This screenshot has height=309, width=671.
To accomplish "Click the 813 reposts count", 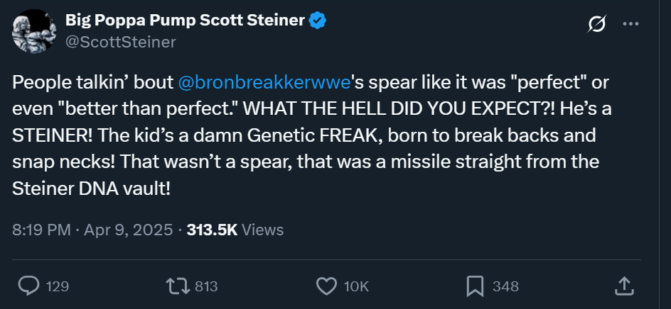I will coord(205,287).
